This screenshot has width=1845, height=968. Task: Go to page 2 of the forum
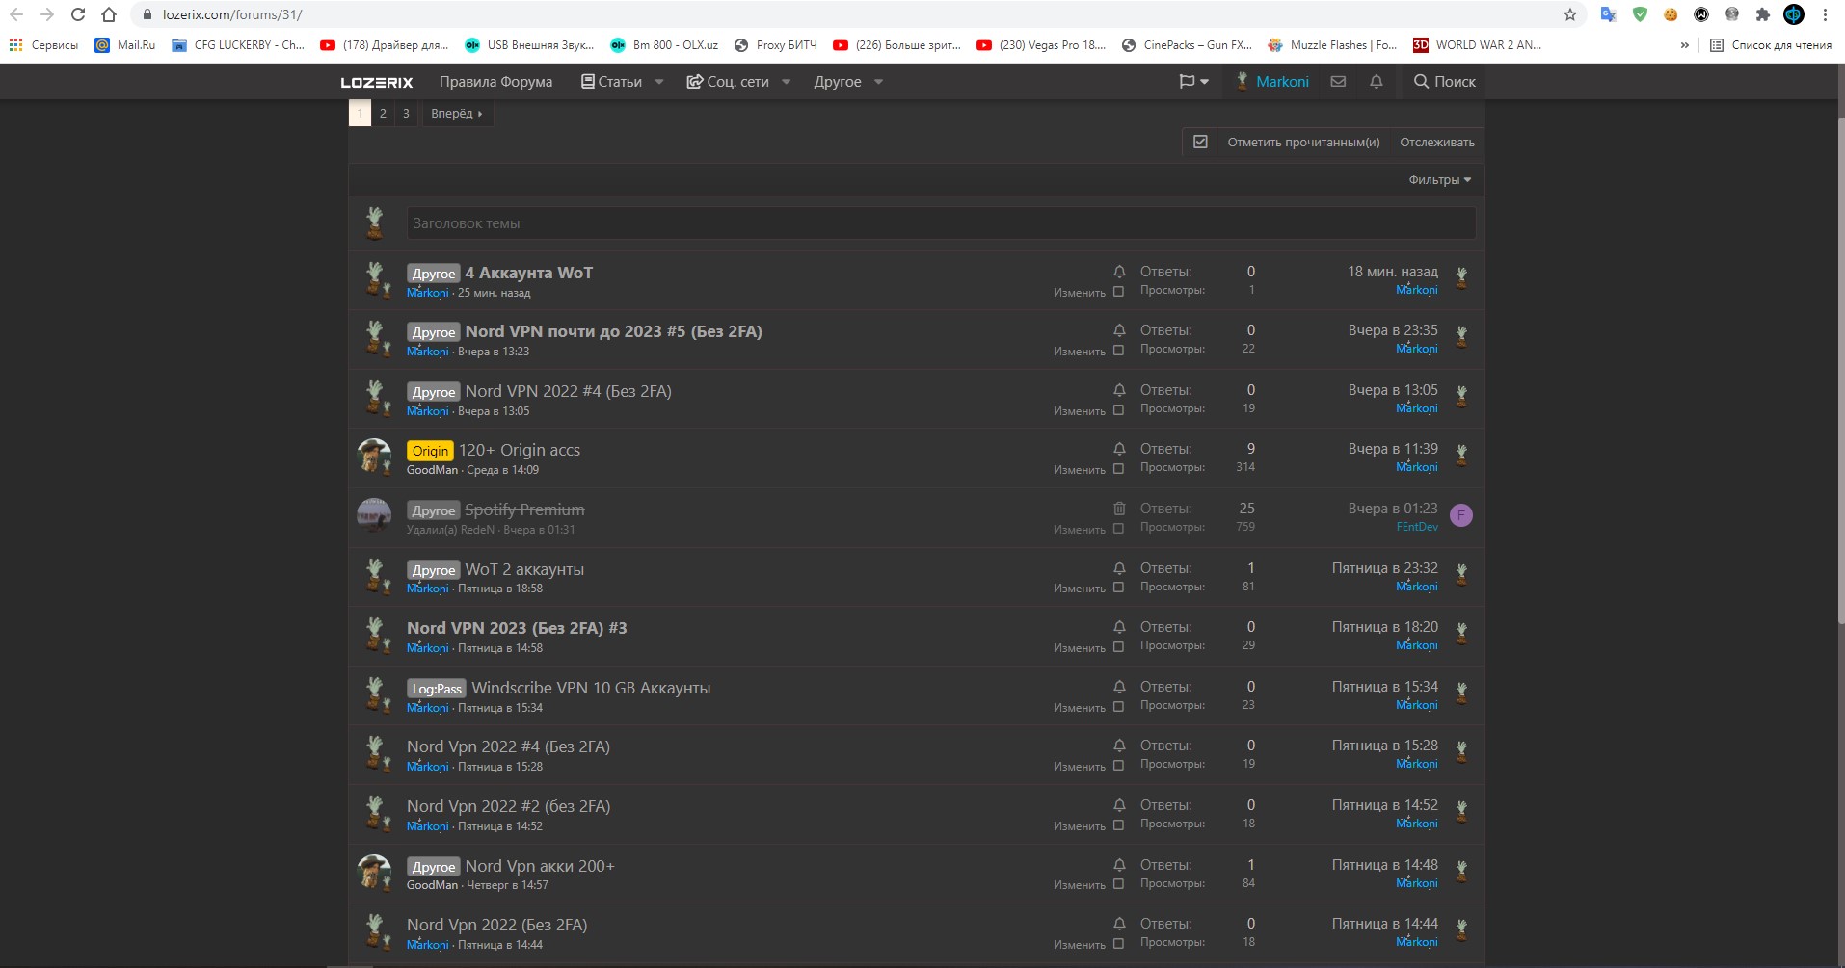pos(383,114)
